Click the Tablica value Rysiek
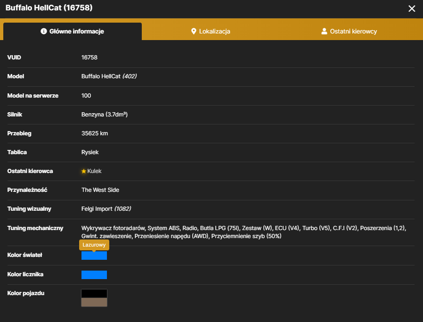 pos(90,152)
